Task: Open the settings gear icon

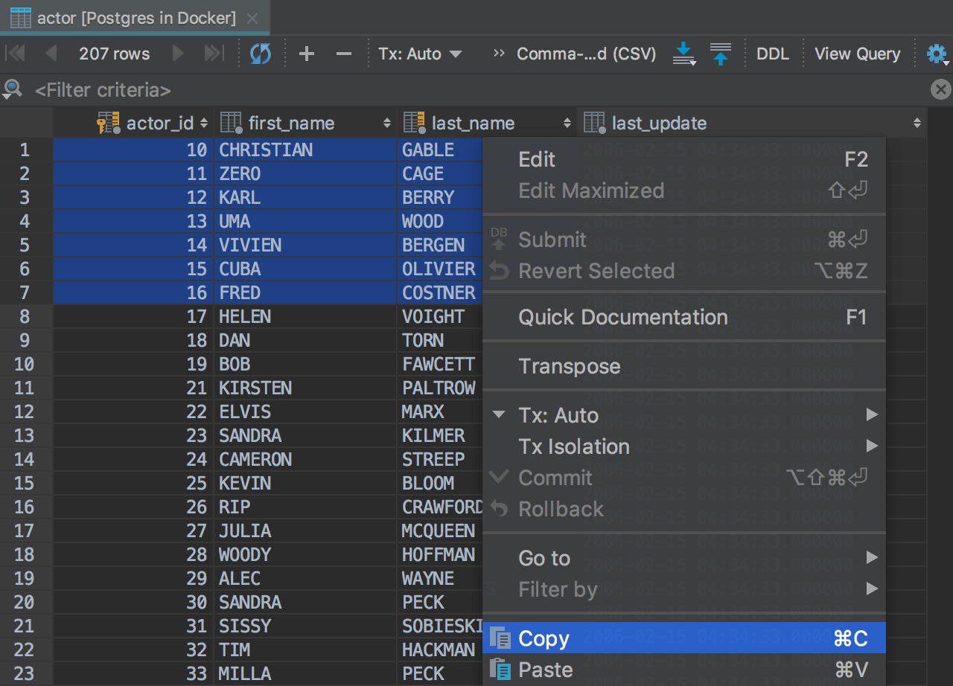Action: point(936,54)
